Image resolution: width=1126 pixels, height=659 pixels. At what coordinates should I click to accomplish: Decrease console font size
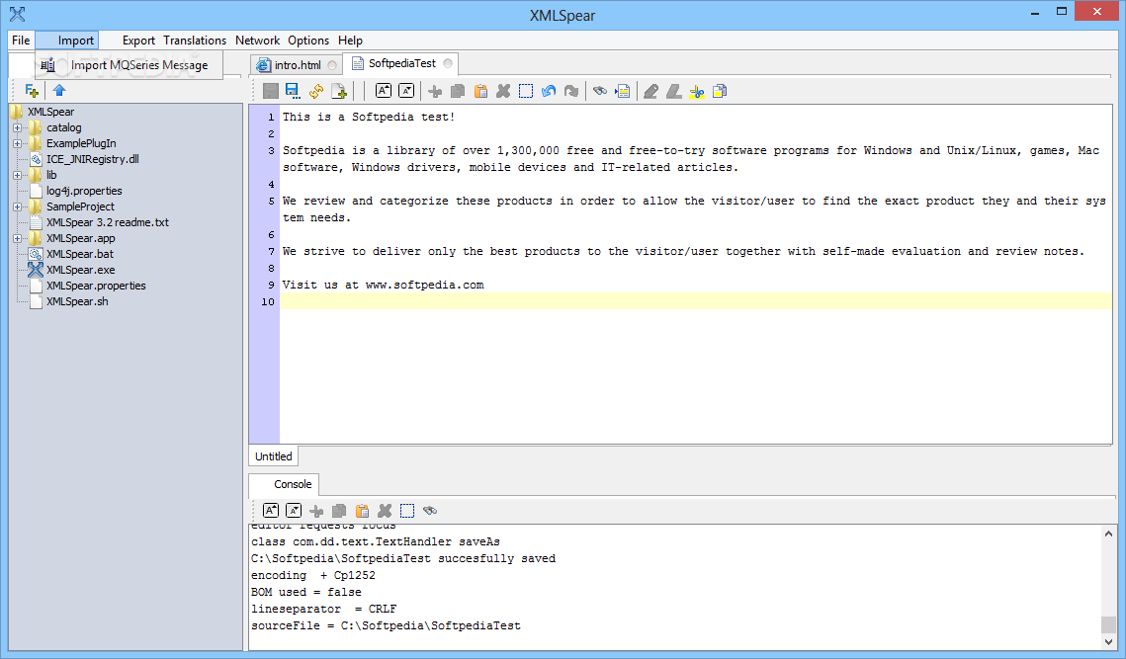[294, 511]
